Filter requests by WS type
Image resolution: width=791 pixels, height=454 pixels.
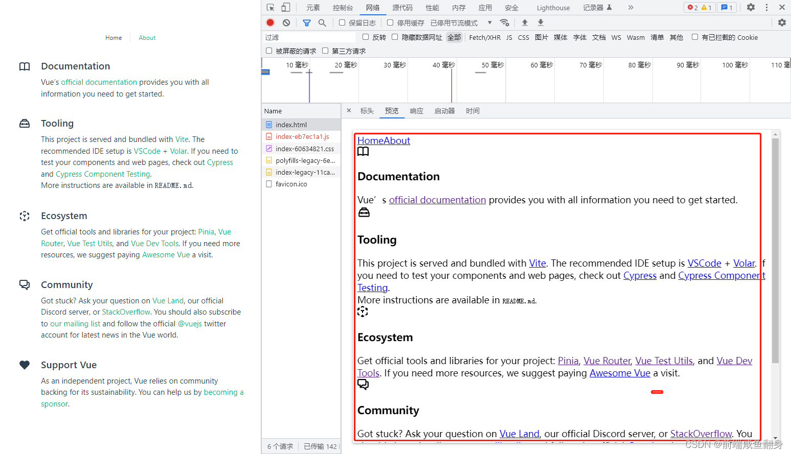tap(616, 37)
